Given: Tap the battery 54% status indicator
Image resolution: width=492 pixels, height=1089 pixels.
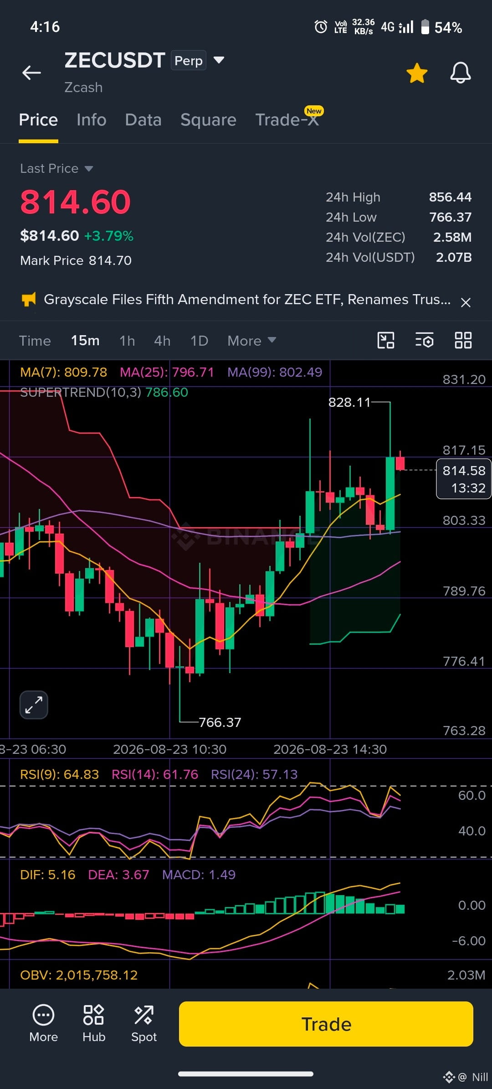Looking at the screenshot, I should click(441, 27).
